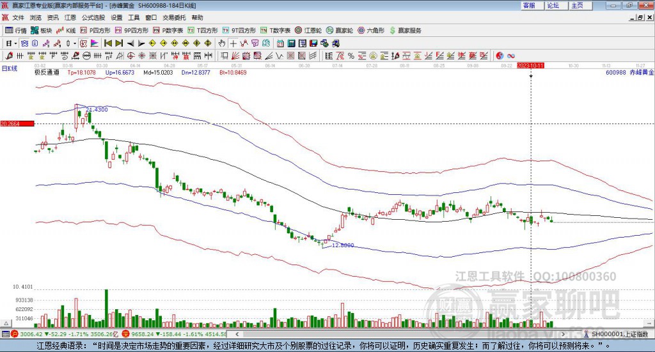The image size is (655, 352).
Task: Click the 极反通道 indicator name
Action: (x=47, y=73)
